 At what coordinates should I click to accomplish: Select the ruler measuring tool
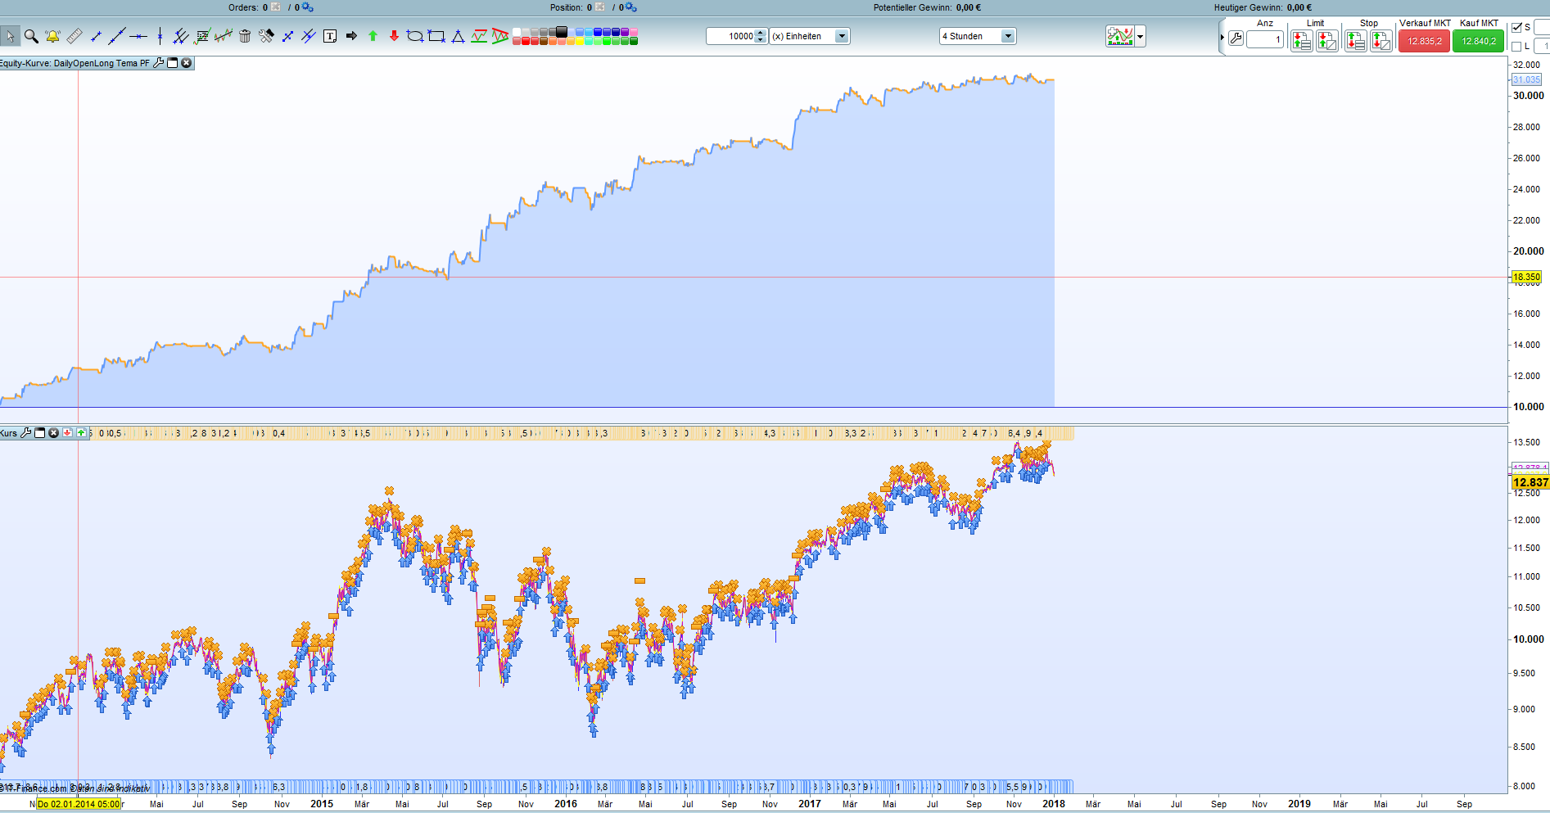coord(75,36)
